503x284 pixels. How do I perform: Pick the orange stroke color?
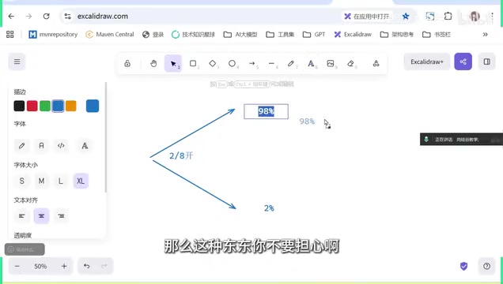pyautogui.click(x=71, y=106)
